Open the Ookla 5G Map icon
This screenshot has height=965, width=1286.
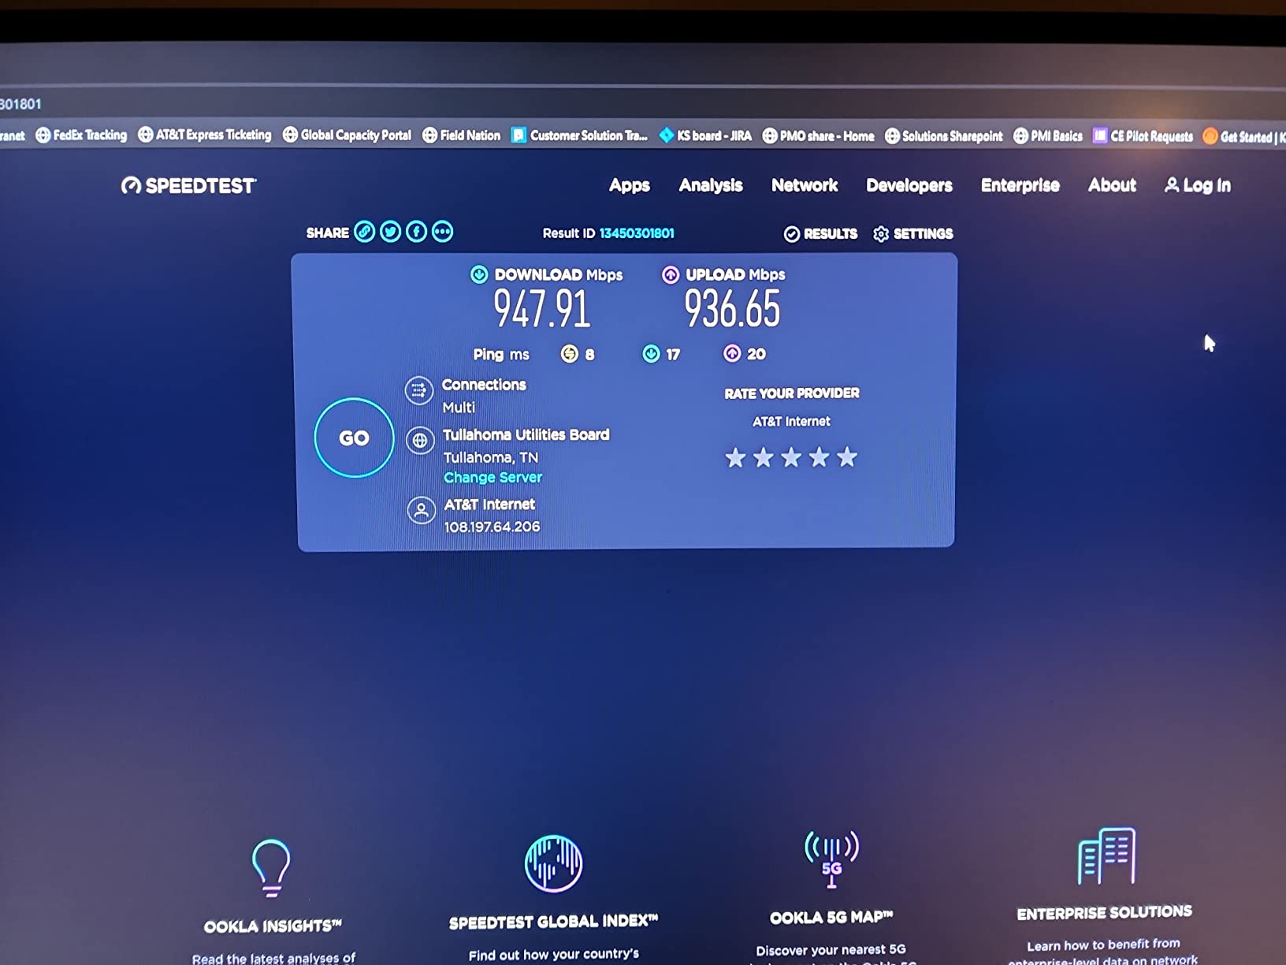click(x=831, y=859)
